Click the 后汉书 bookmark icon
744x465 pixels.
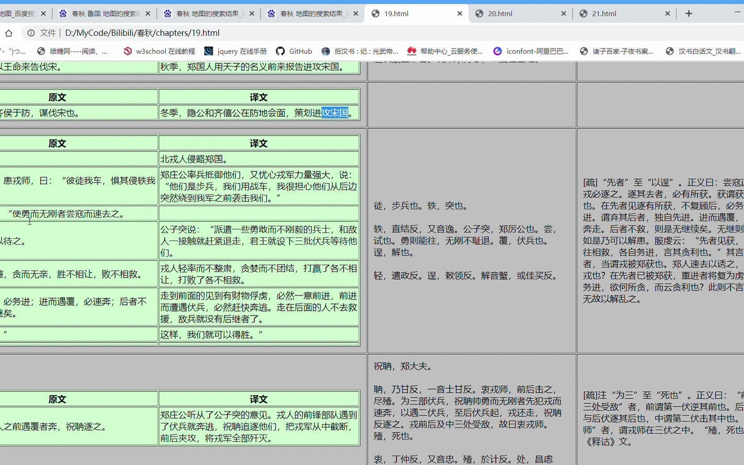pos(325,51)
